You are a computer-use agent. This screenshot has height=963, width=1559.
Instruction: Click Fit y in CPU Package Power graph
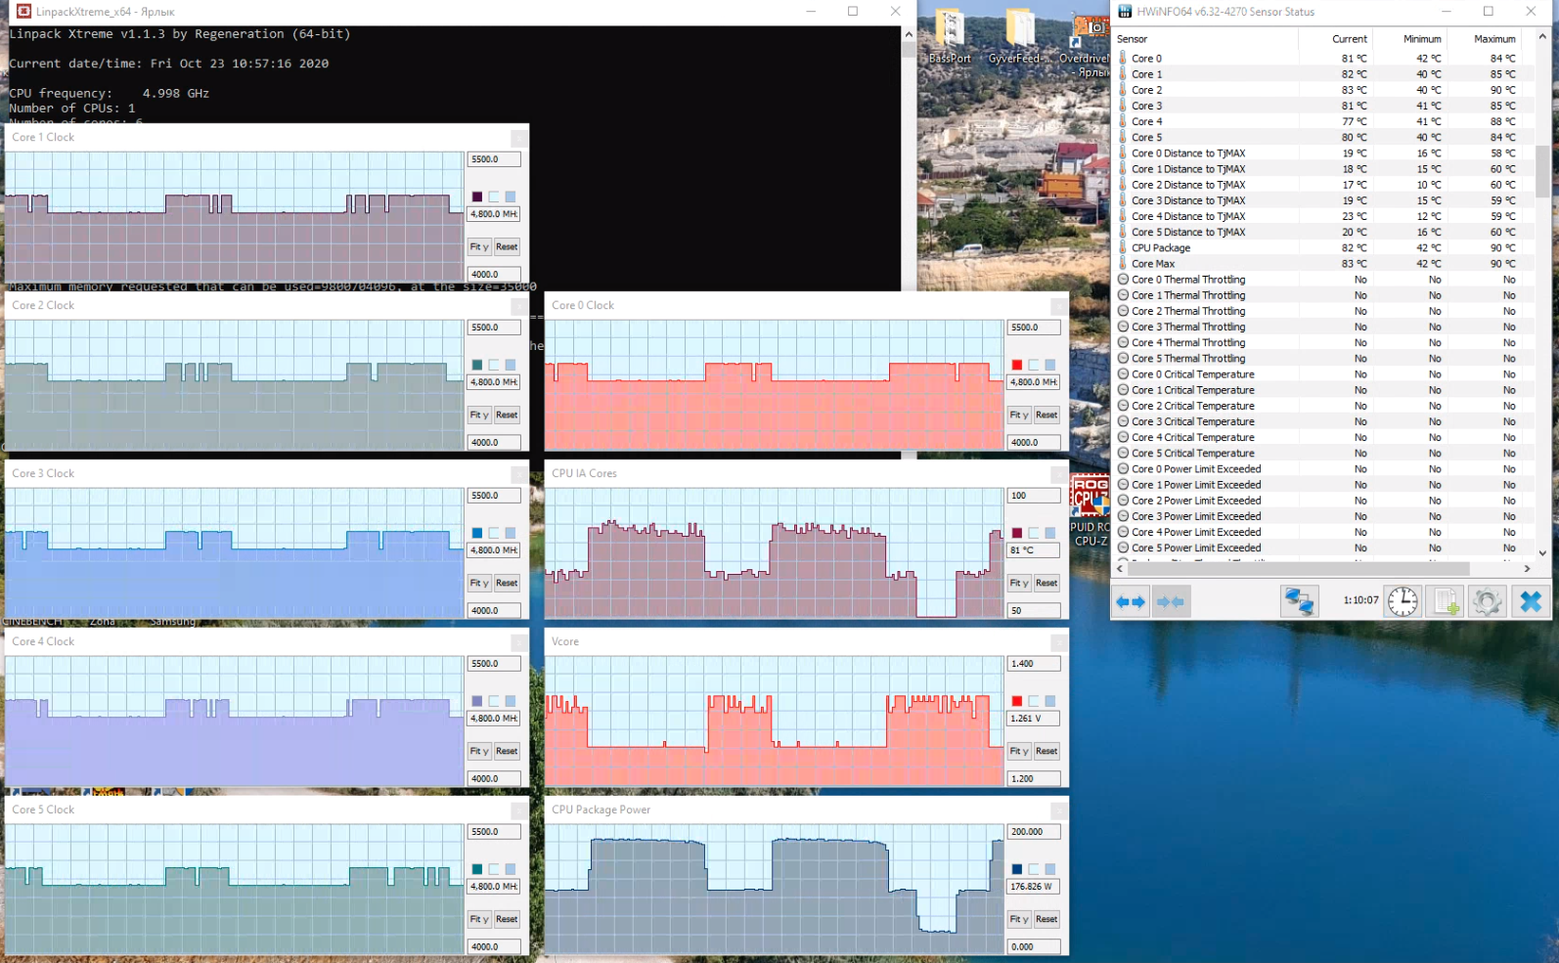click(x=1019, y=920)
